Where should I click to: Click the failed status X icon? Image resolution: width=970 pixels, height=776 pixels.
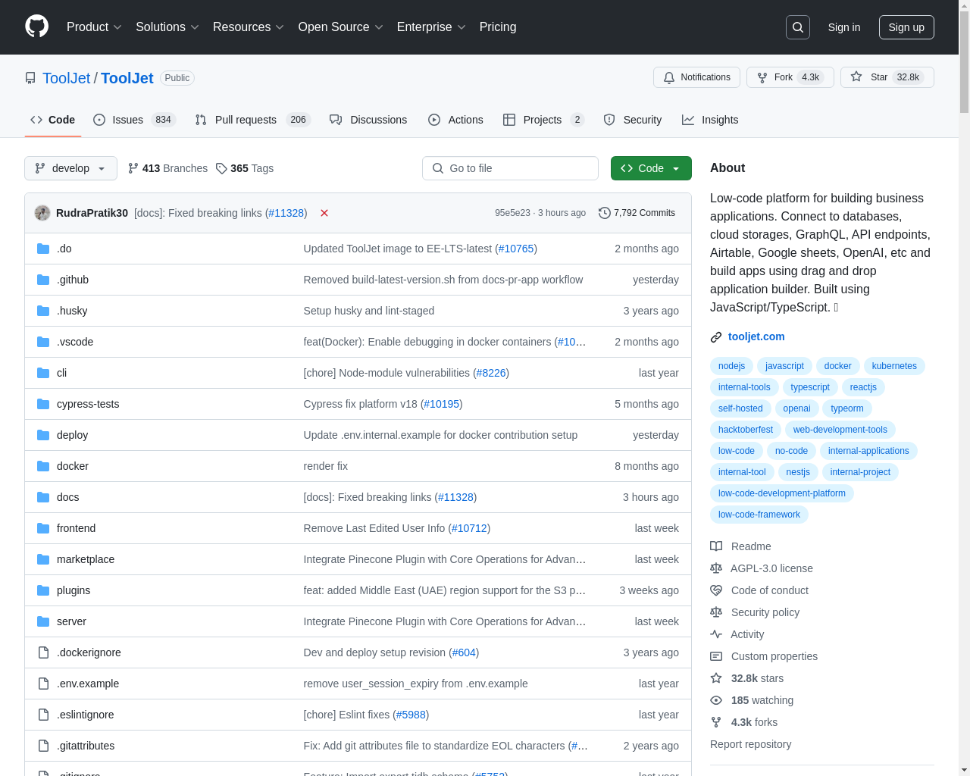(324, 213)
